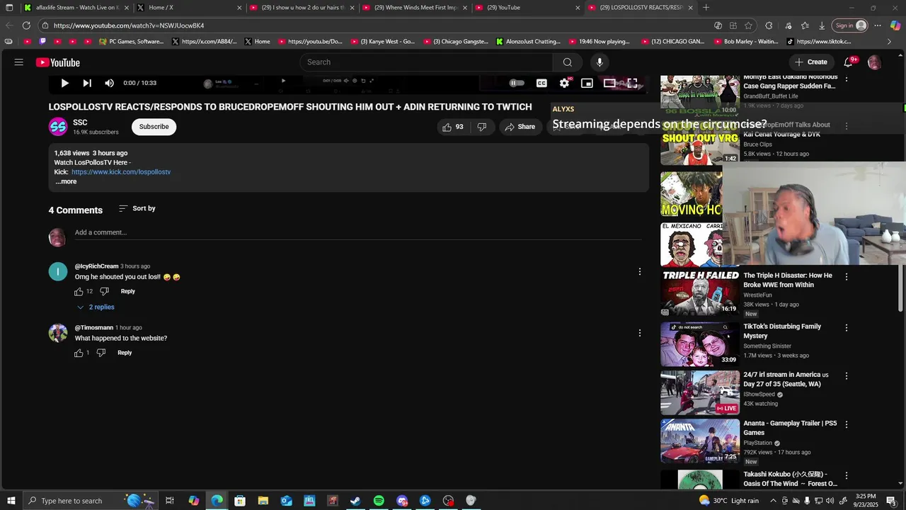Switch to the Home / X tab
Image resolution: width=906 pixels, height=510 pixels.
pyautogui.click(x=190, y=8)
